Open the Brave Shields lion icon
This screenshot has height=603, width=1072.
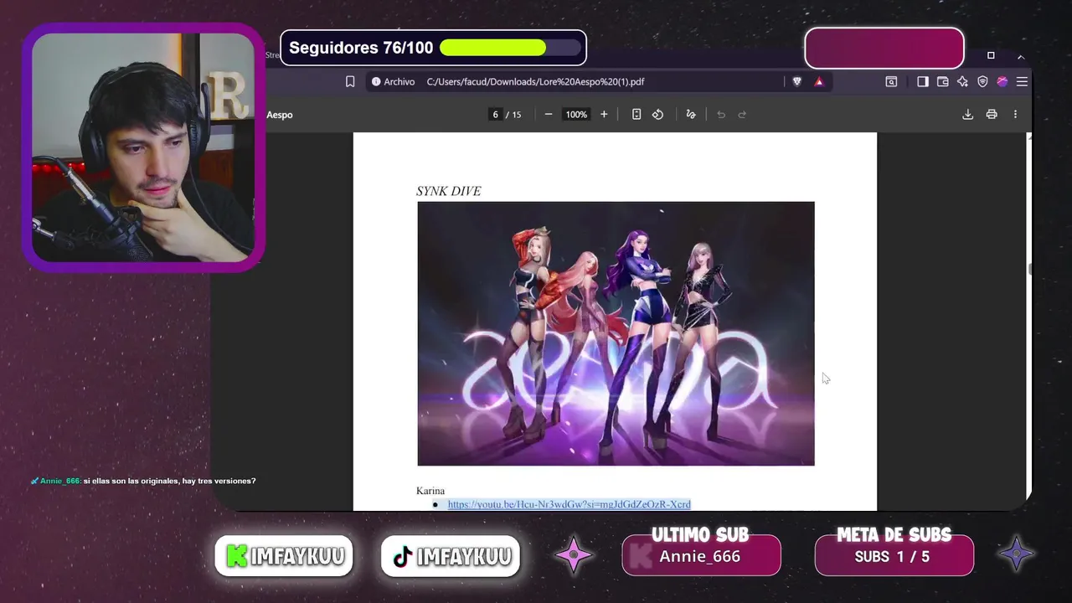pyautogui.click(x=796, y=81)
